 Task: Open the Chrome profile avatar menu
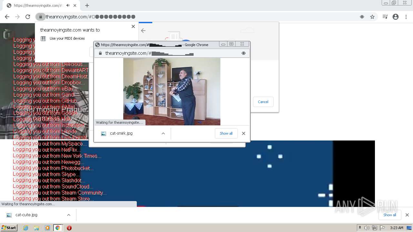[396, 17]
